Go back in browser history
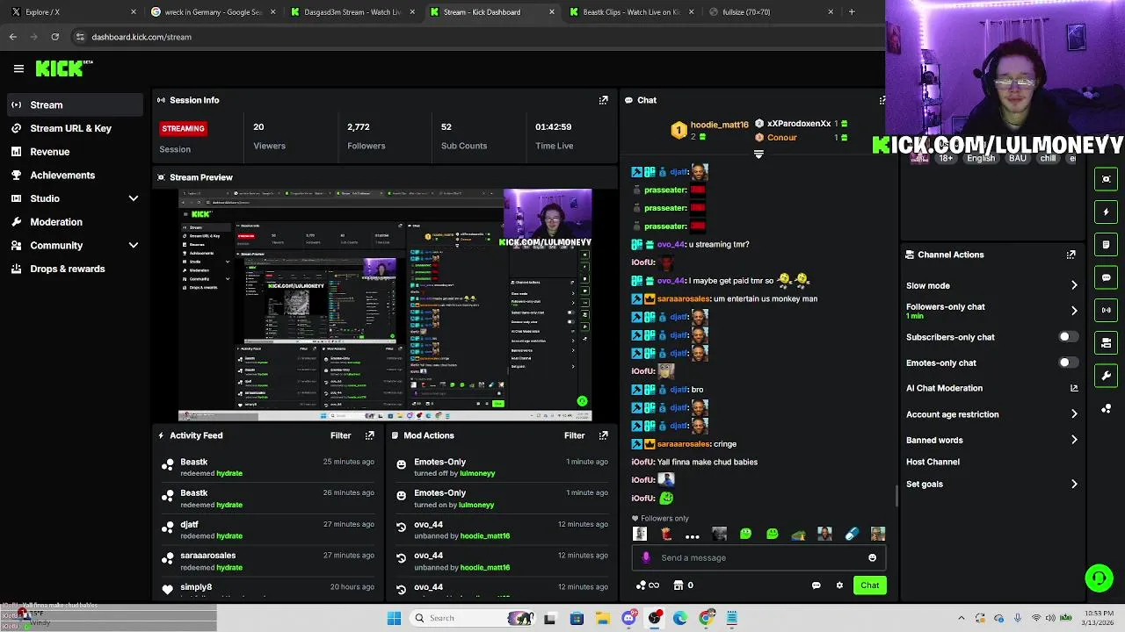 tap(12, 37)
